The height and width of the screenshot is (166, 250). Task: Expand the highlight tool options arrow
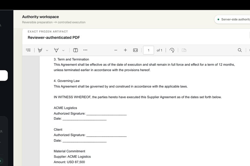[47, 50]
